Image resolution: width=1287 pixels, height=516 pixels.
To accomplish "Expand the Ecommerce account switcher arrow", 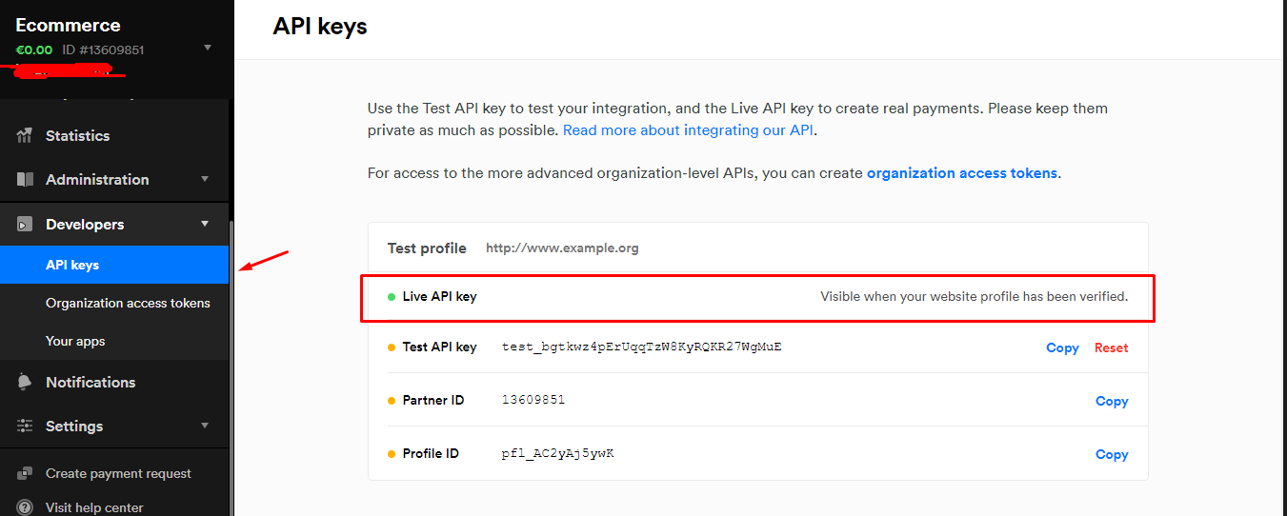I will (208, 48).
